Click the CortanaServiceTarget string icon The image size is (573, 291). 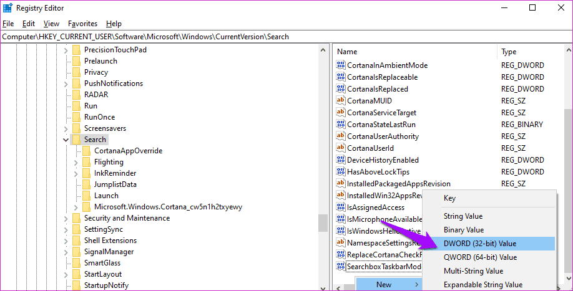(341, 113)
